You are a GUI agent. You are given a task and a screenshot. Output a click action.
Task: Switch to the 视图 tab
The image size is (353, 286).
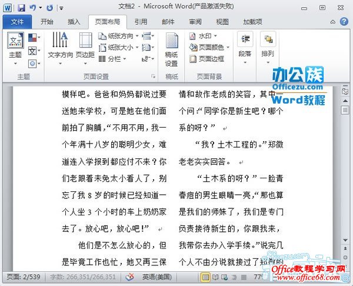(x=222, y=22)
